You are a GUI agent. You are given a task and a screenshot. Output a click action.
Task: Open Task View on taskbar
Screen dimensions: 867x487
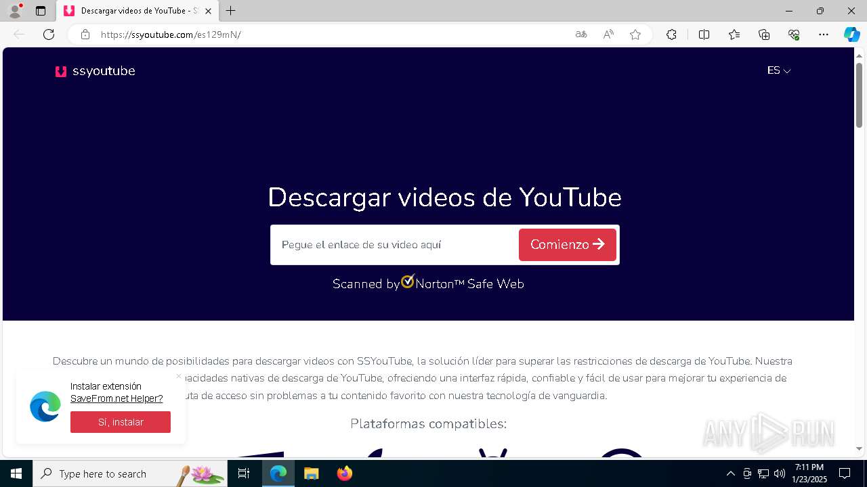[245, 473]
